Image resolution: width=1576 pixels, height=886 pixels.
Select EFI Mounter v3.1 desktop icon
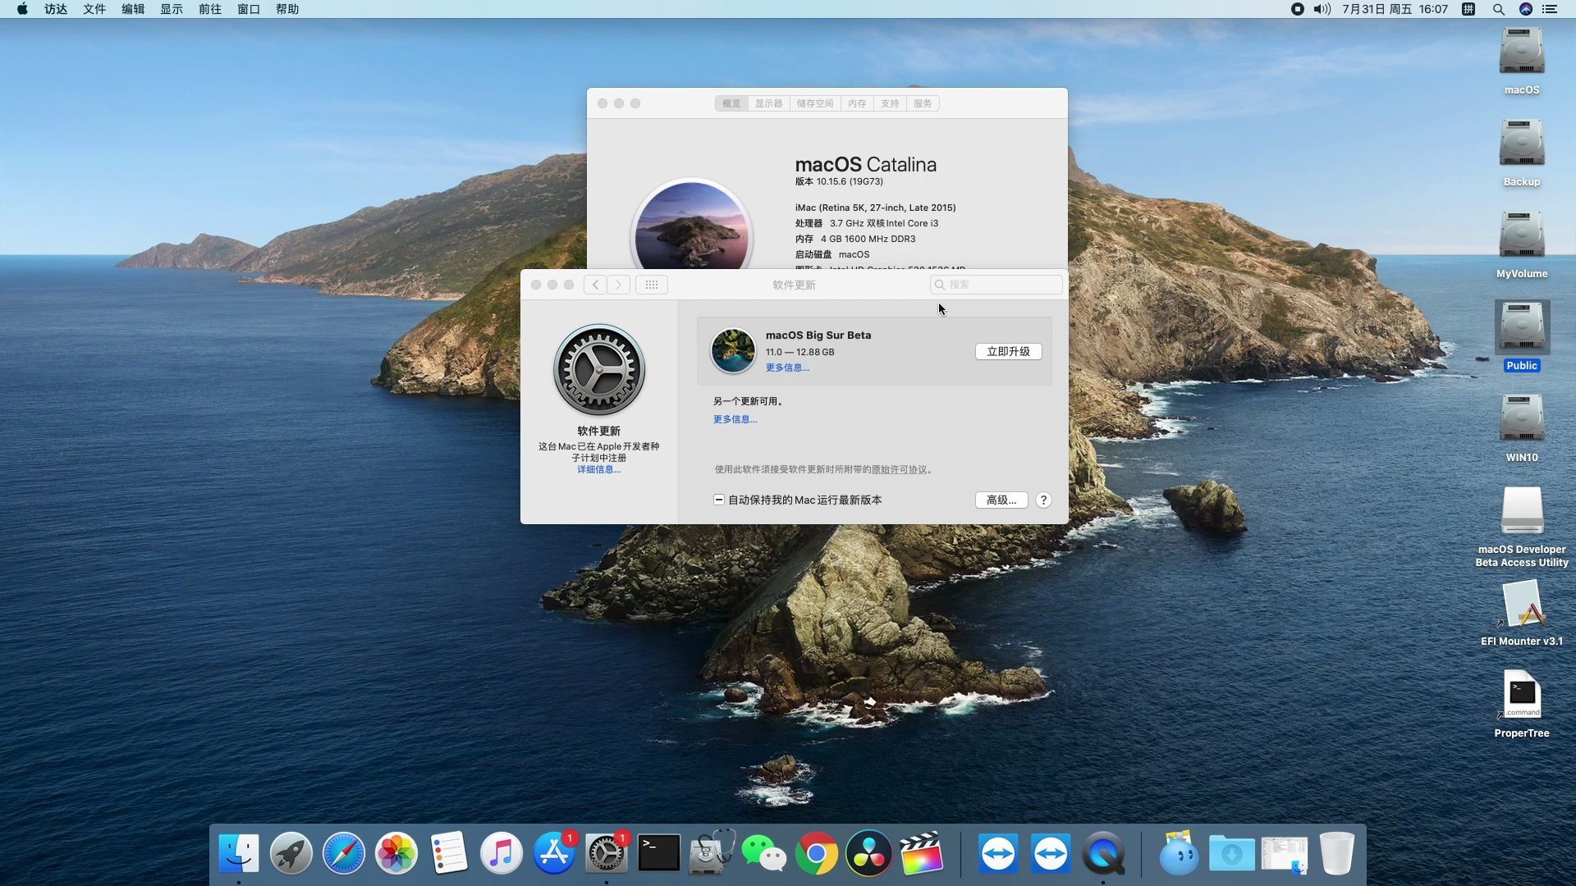1522,604
